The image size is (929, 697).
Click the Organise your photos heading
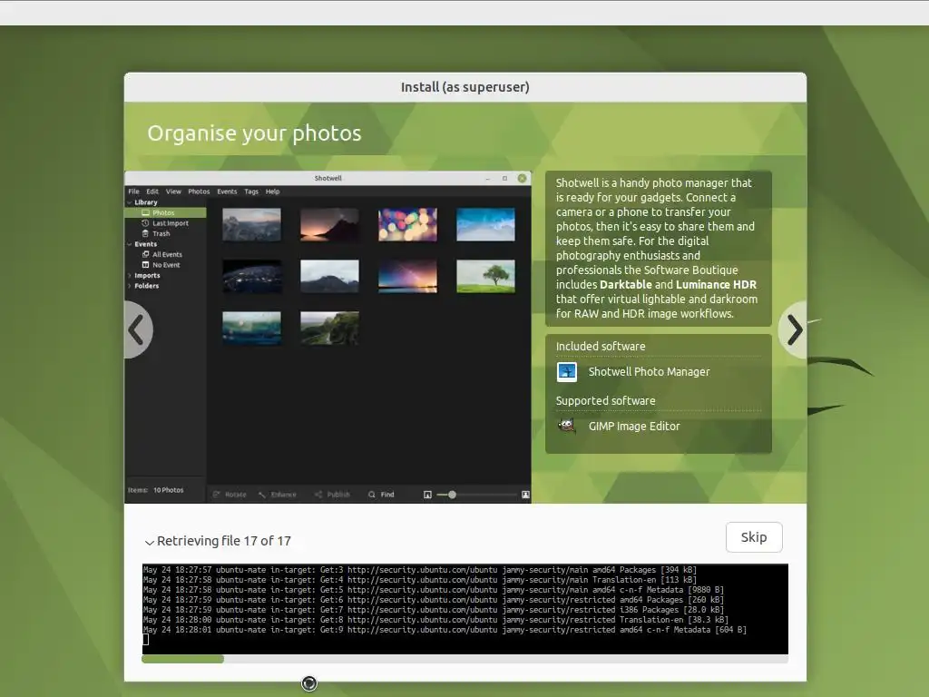tap(254, 133)
